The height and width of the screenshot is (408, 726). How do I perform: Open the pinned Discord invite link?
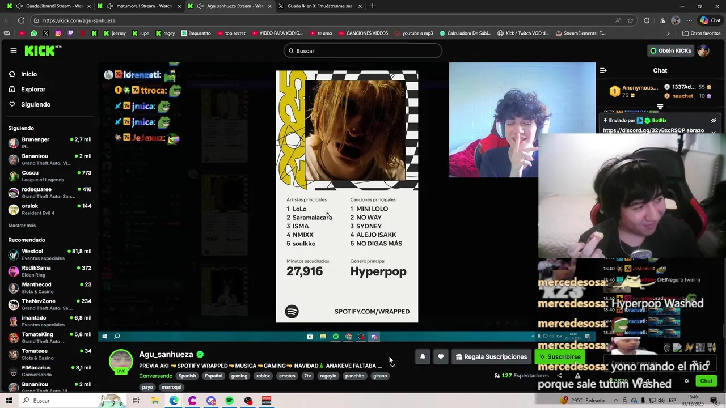click(x=645, y=130)
